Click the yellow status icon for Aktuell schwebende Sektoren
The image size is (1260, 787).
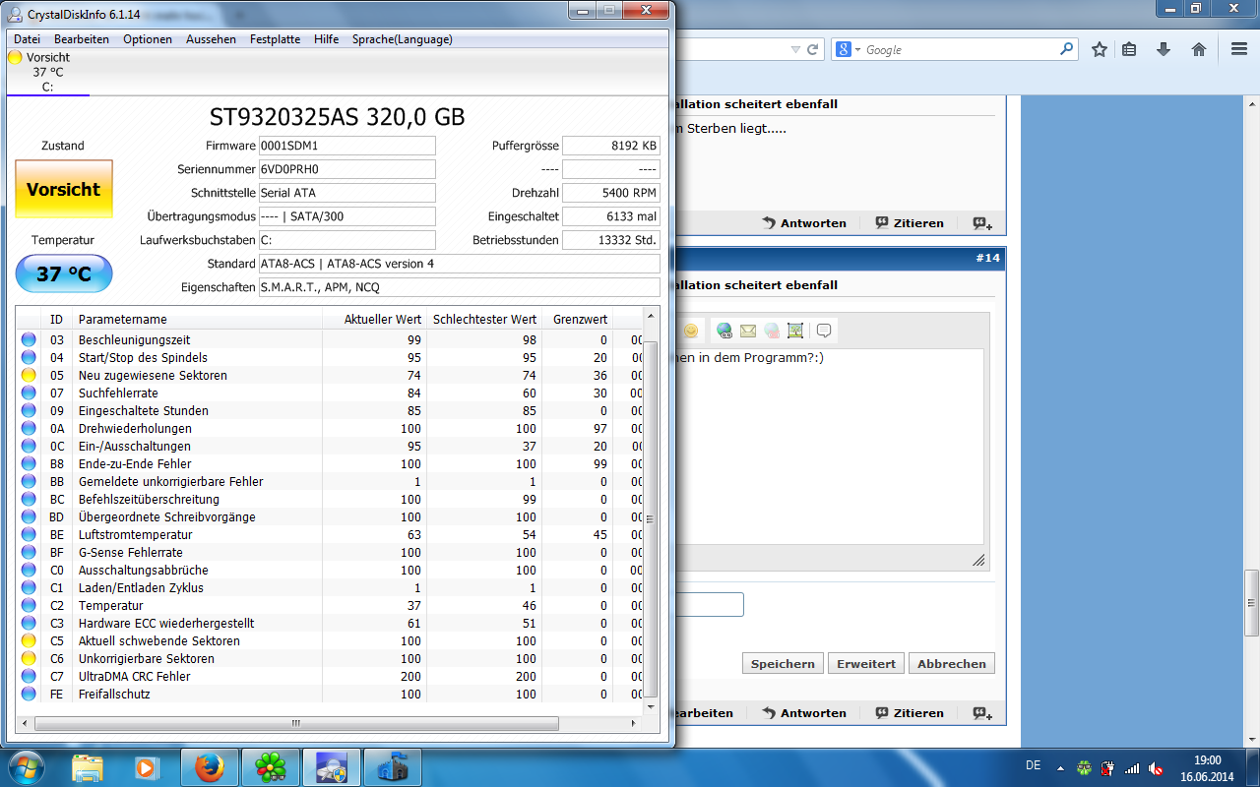tap(29, 641)
